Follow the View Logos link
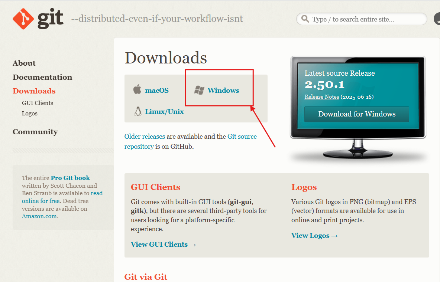The height and width of the screenshot is (282, 440). [314, 236]
